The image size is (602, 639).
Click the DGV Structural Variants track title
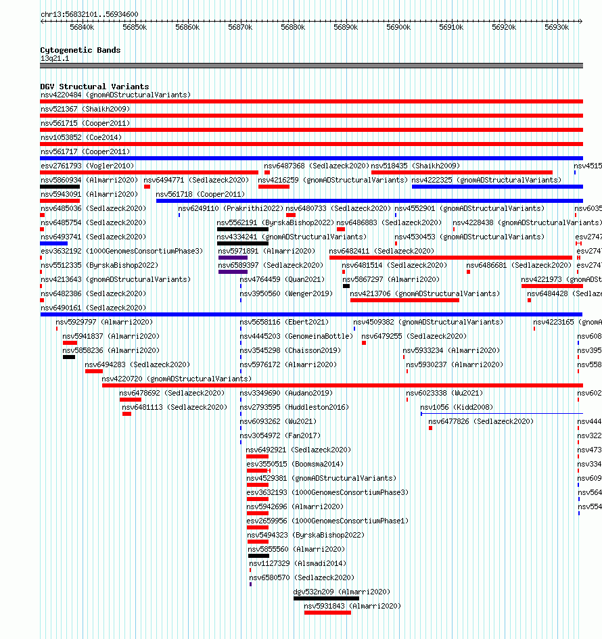point(95,87)
